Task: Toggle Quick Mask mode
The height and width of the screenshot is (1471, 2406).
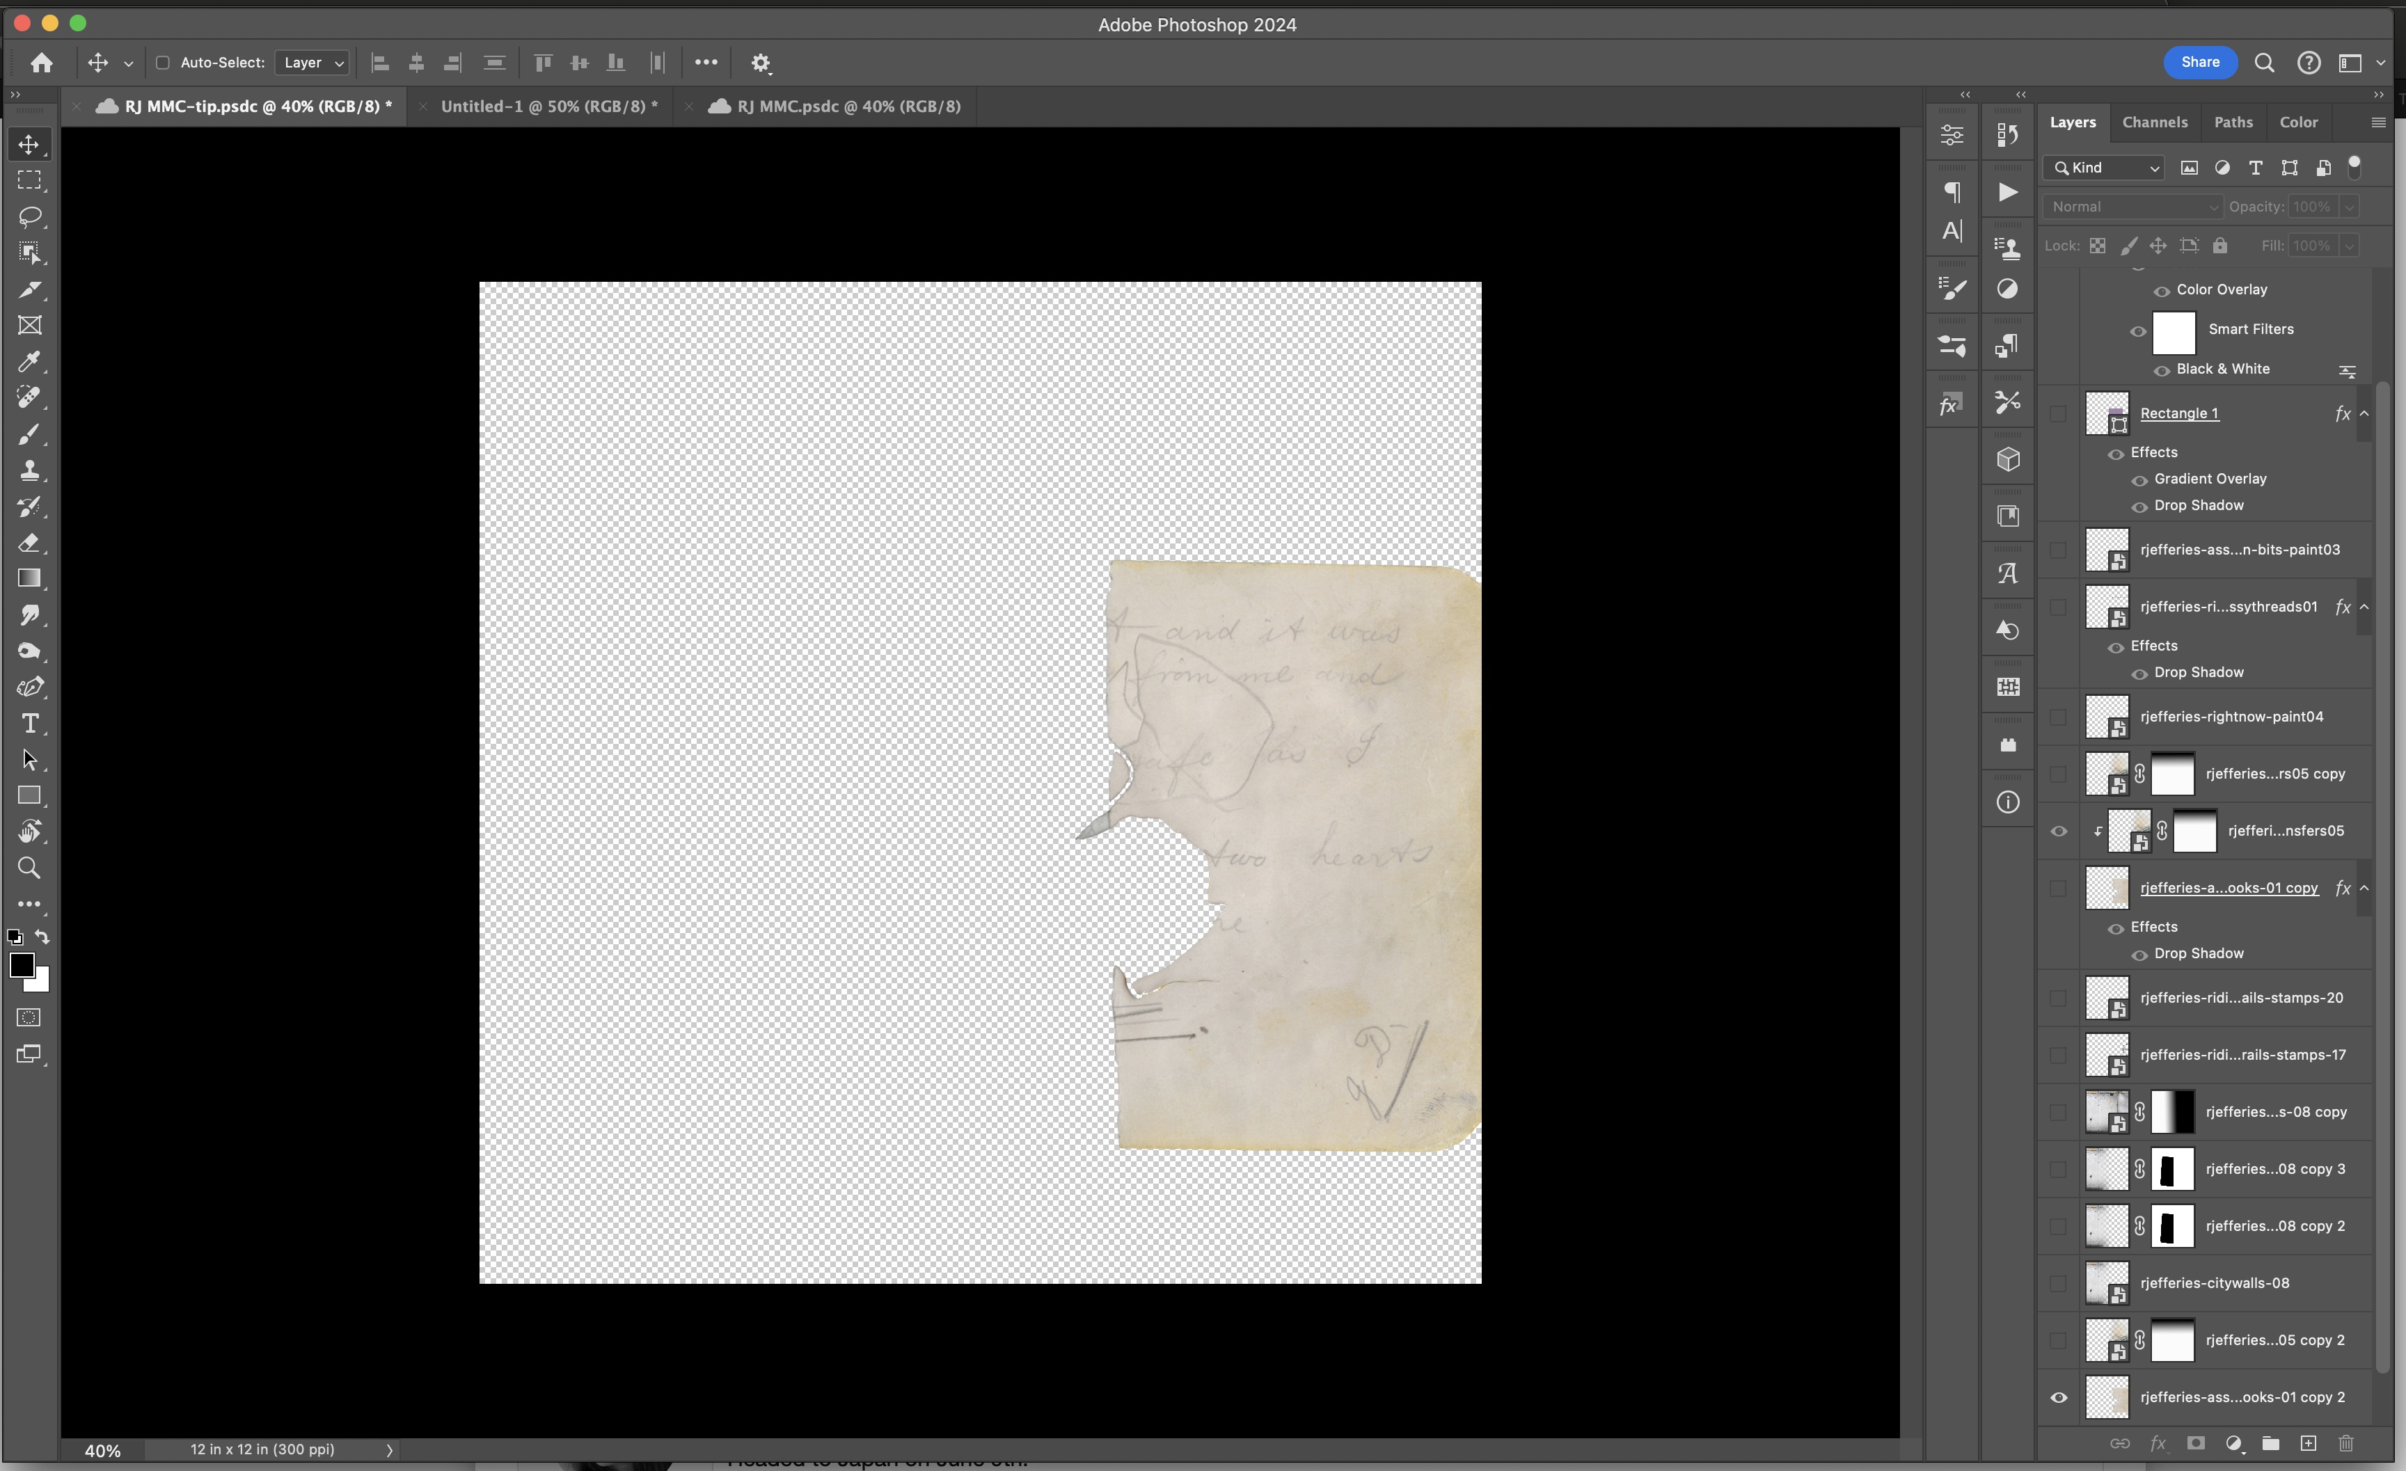Action: [x=29, y=1018]
